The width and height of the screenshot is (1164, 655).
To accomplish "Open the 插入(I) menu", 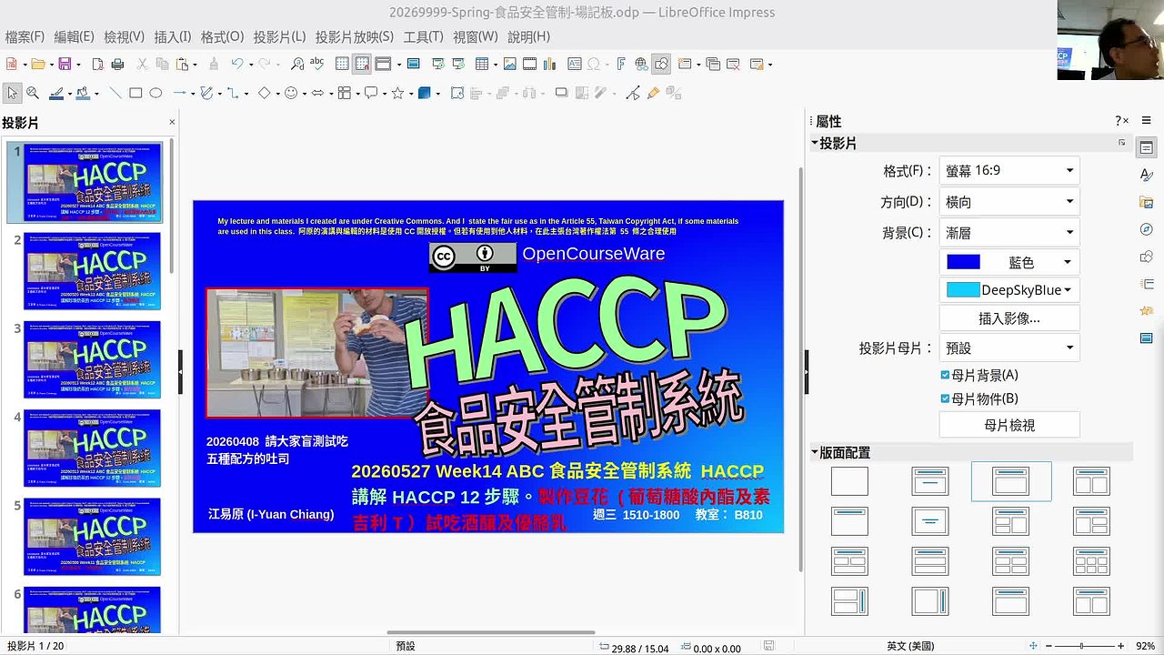I will pyautogui.click(x=173, y=36).
